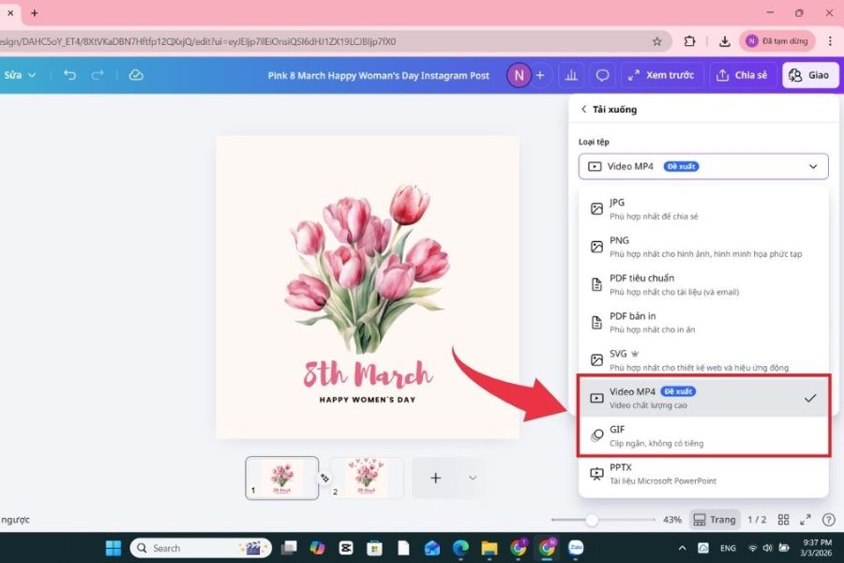This screenshot has width=844, height=563.
Task: Toggle the Trang pages view button
Action: 715,519
